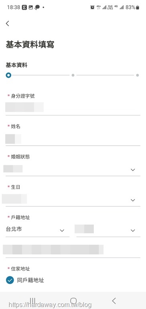The image size is (146, 309).
Task: Expand the district dropdown beside 台北市
Action: tap(108, 230)
